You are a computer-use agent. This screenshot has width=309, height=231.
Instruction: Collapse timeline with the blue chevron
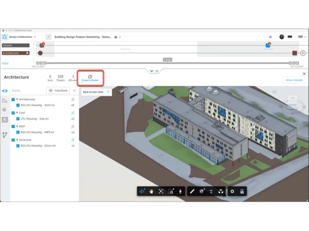[x=151, y=71]
